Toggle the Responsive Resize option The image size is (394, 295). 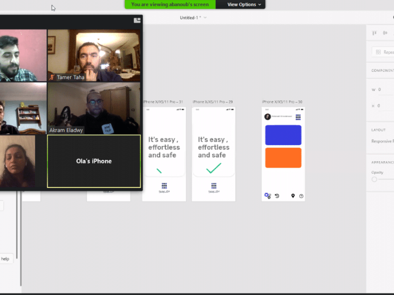click(383, 141)
